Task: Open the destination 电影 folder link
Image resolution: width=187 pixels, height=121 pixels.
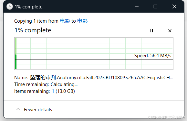Action: [x=82, y=21]
